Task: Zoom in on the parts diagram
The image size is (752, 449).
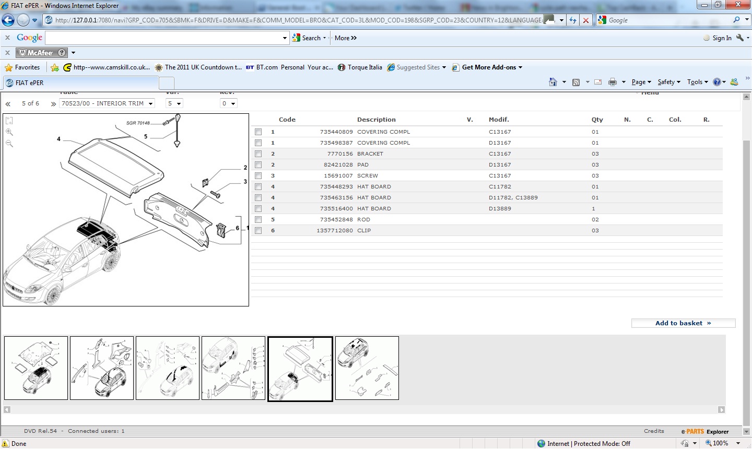Action: 9,132
